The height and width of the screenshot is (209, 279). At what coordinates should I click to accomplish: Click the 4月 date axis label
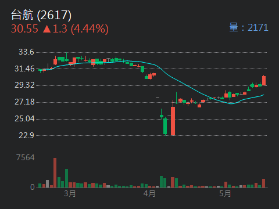pos(149,193)
